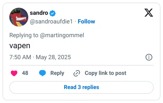Open Read 3 replies
This screenshot has height=103, width=163.
click(81, 87)
